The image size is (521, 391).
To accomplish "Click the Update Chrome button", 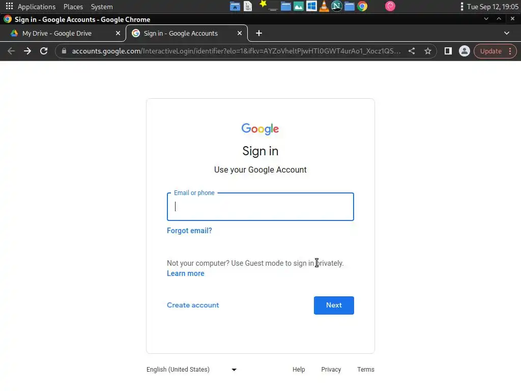I will [491, 51].
